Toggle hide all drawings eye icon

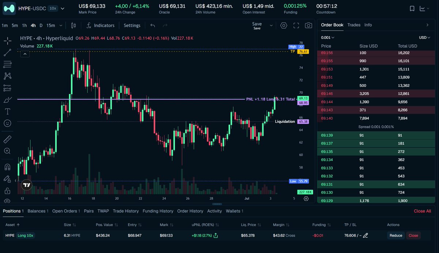coord(7,201)
